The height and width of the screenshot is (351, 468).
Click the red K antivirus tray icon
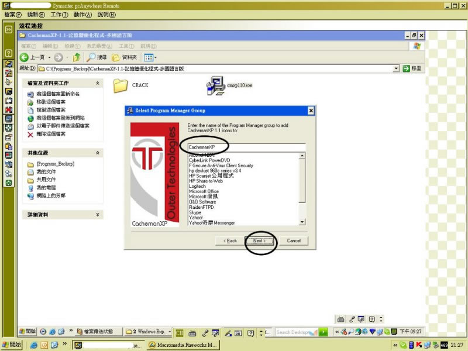tap(419, 345)
